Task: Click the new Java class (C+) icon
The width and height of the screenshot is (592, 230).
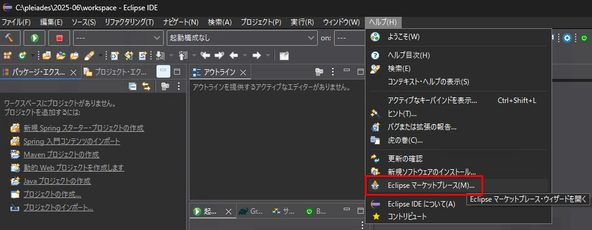Action: pyautogui.click(x=22, y=56)
